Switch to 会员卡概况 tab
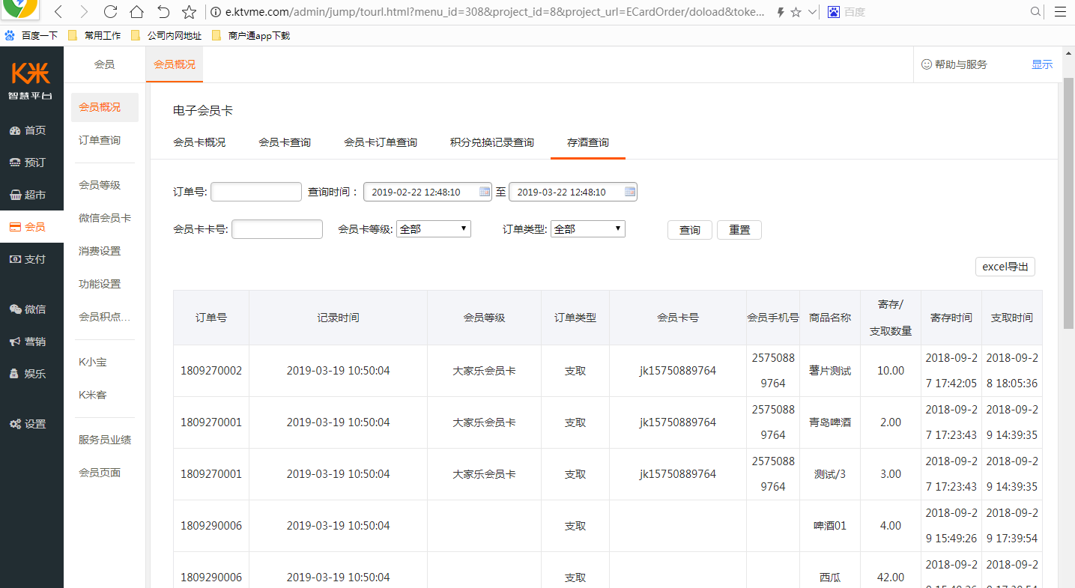Viewport: 1075px width, 588px height. tap(199, 142)
